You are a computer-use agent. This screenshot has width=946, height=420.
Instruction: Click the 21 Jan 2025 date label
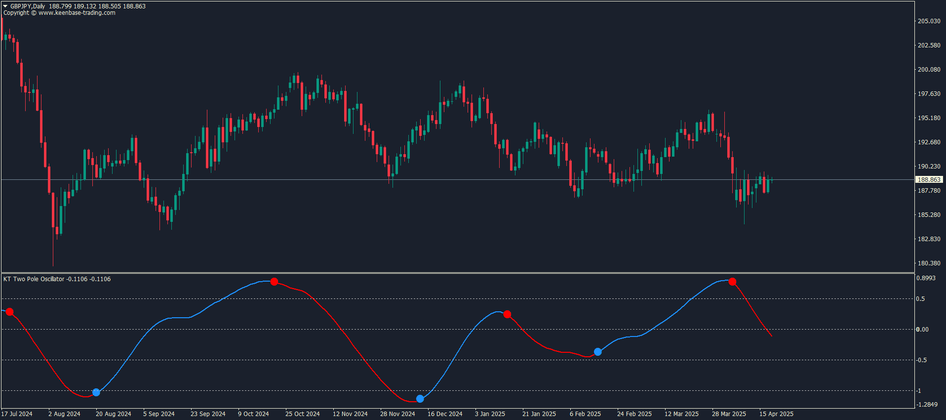(x=539, y=414)
